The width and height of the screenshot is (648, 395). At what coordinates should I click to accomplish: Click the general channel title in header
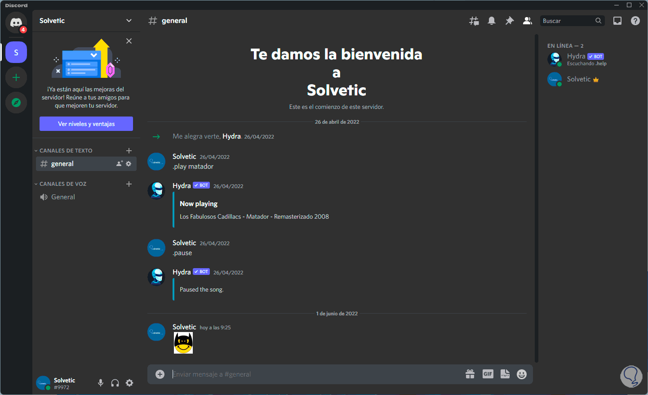174,21
